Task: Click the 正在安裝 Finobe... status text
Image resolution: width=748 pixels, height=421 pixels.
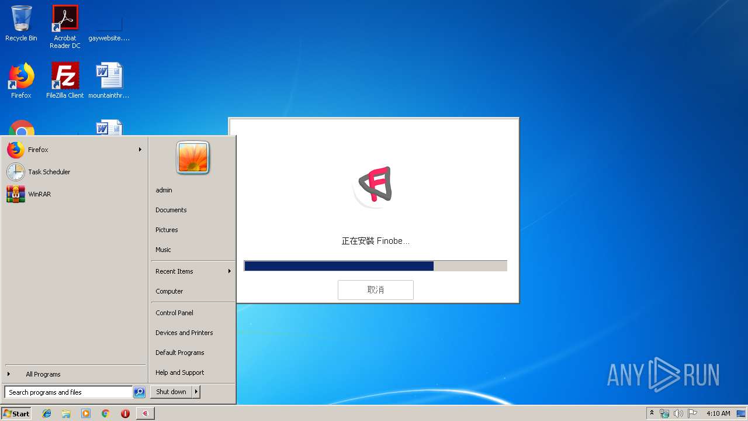Action: 376,241
